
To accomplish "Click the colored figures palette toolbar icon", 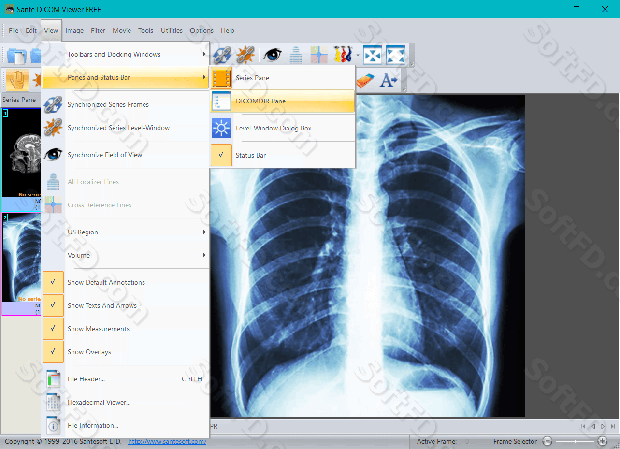I will point(343,54).
